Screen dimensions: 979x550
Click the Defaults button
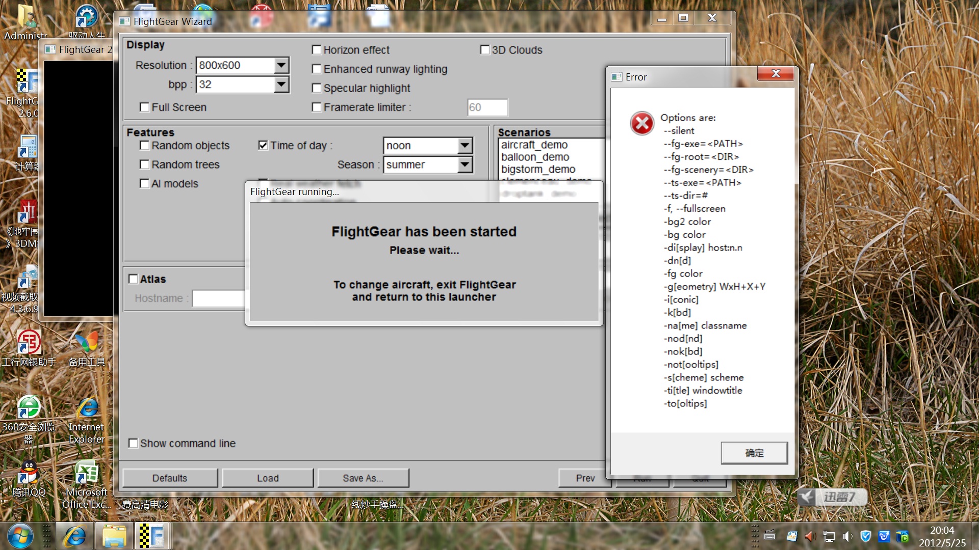(x=170, y=478)
